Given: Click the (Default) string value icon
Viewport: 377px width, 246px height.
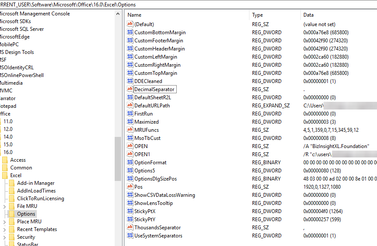Looking at the screenshot, I should [130, 24].
